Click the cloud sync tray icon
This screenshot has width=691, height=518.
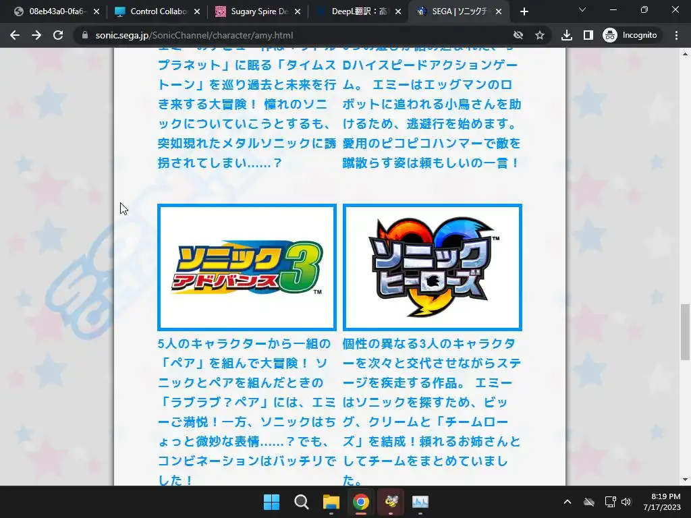[x=588, y=502]
